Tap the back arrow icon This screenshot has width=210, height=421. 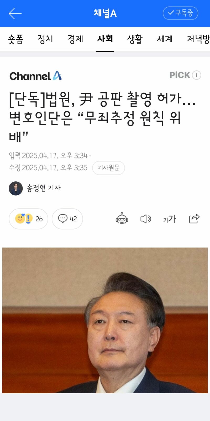coord(15,13)
